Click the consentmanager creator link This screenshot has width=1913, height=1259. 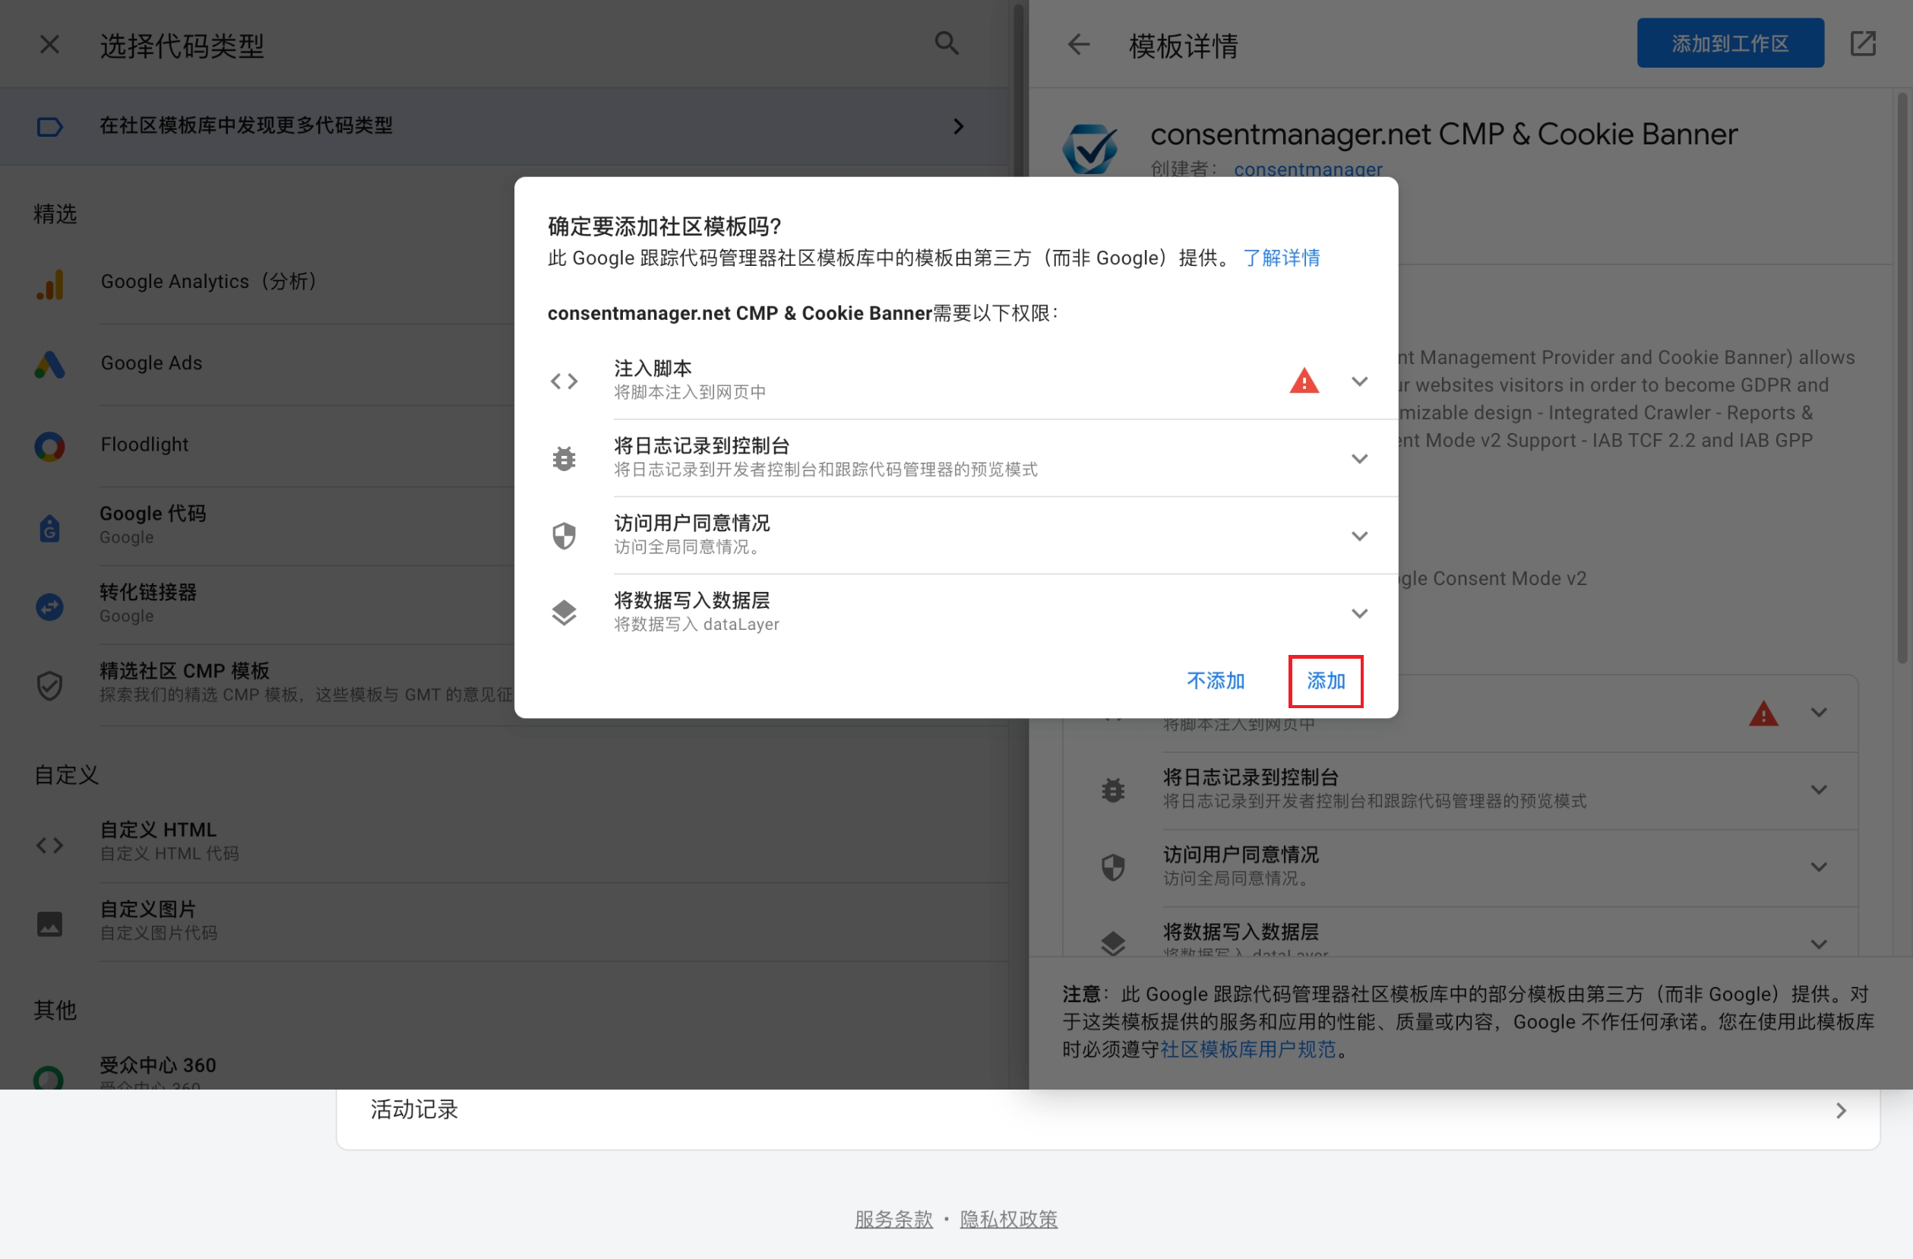tap(1308, 169)
